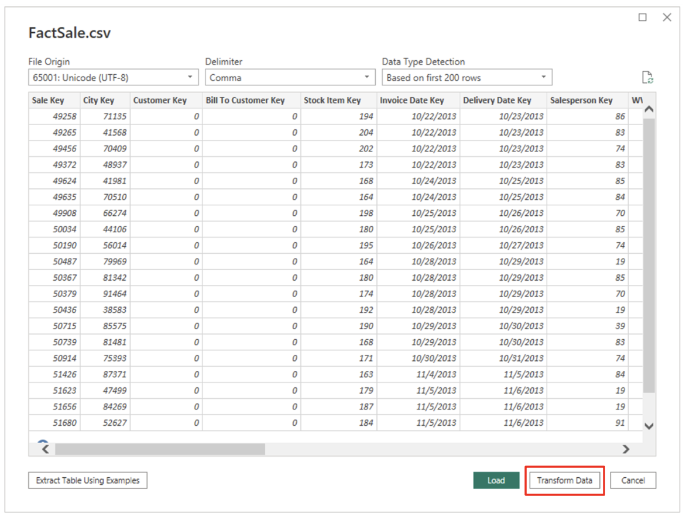Click Delivery Date cell 10/27/2013
The image size is (686, 517).
[503, 245]
